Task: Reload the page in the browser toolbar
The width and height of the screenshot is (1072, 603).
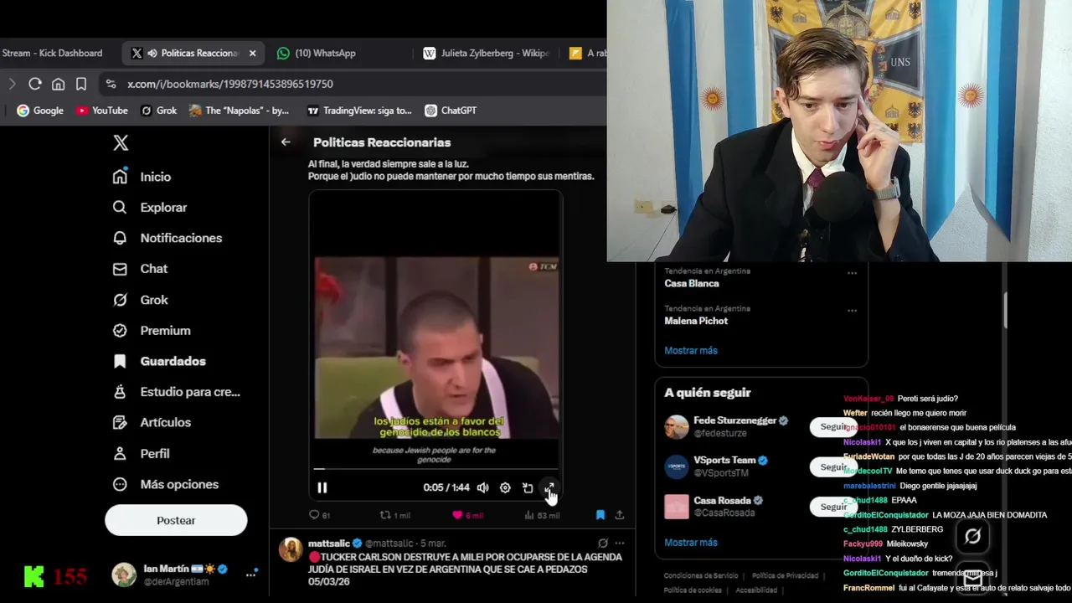Action: point(34,84)
